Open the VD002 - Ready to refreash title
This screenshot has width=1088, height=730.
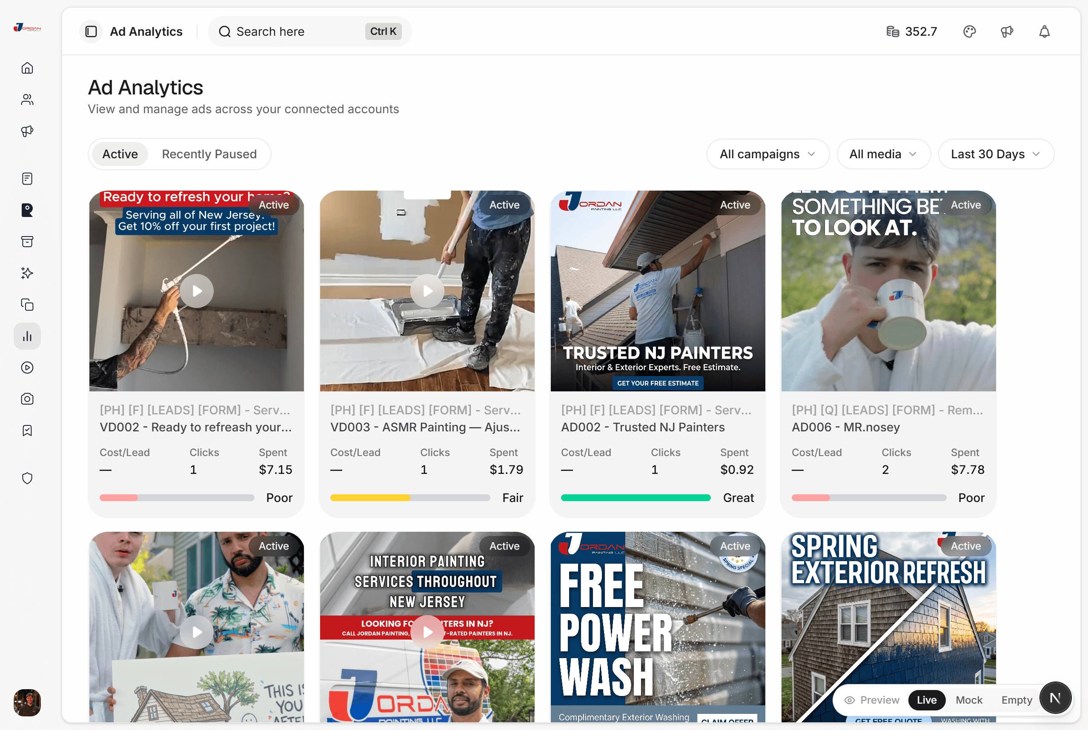coord(196,428)
